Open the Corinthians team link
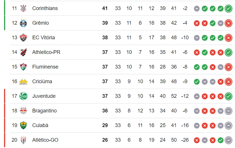The width and height of the screenshot is (235, 148). click(x=45, y=8)
